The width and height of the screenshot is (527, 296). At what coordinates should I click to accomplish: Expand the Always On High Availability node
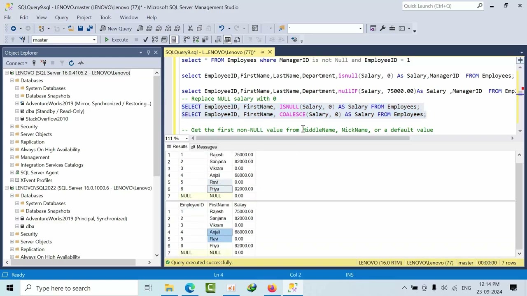click(12, 150)
